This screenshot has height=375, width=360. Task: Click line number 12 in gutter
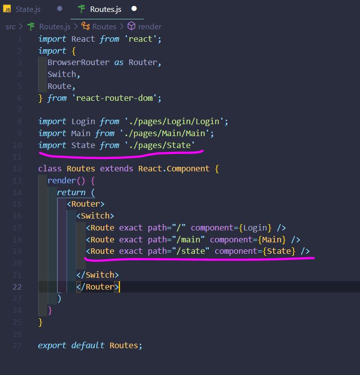(17, 168)
